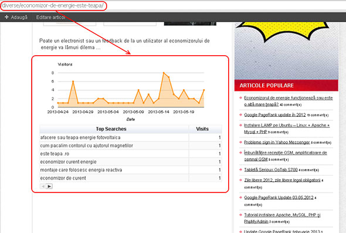Open 'Google PageRank Update 03.05.2012' link

point(279,197)
